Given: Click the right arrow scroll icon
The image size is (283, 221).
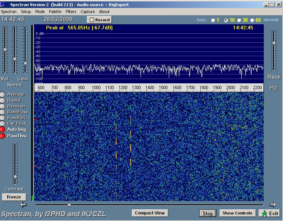Looking at the screenshot, I should 273,205.
